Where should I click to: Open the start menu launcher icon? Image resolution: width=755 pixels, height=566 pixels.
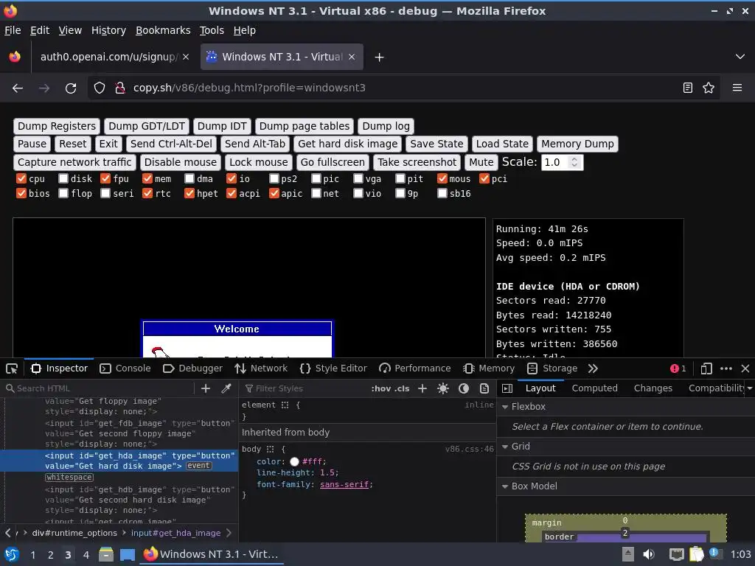tap(12, 554)
